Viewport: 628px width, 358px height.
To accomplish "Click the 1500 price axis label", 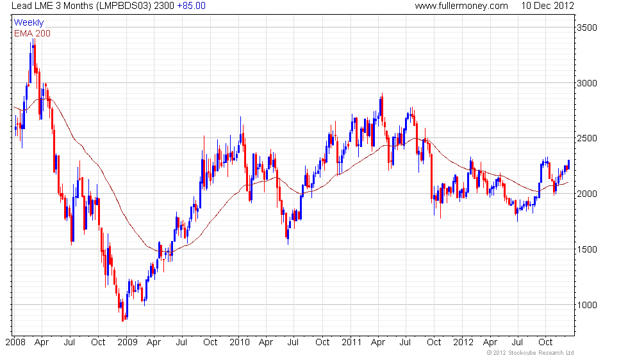I will coord(587,249).
